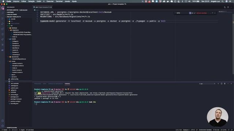The image size is (234, 131).
Task: Open the editor more actions menu
Action: pos(231,7)
